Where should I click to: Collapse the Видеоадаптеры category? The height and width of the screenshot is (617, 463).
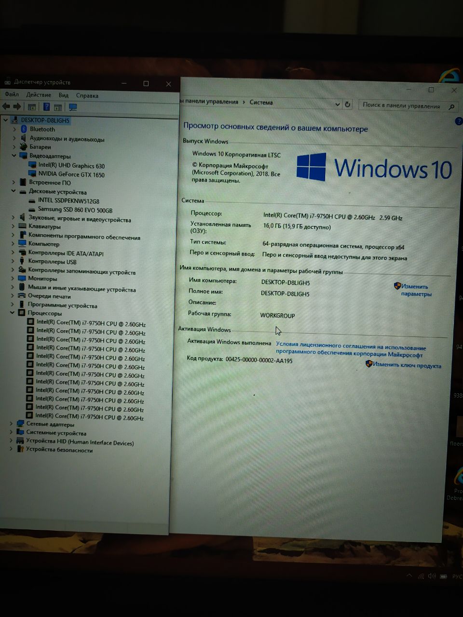point(14,156)
